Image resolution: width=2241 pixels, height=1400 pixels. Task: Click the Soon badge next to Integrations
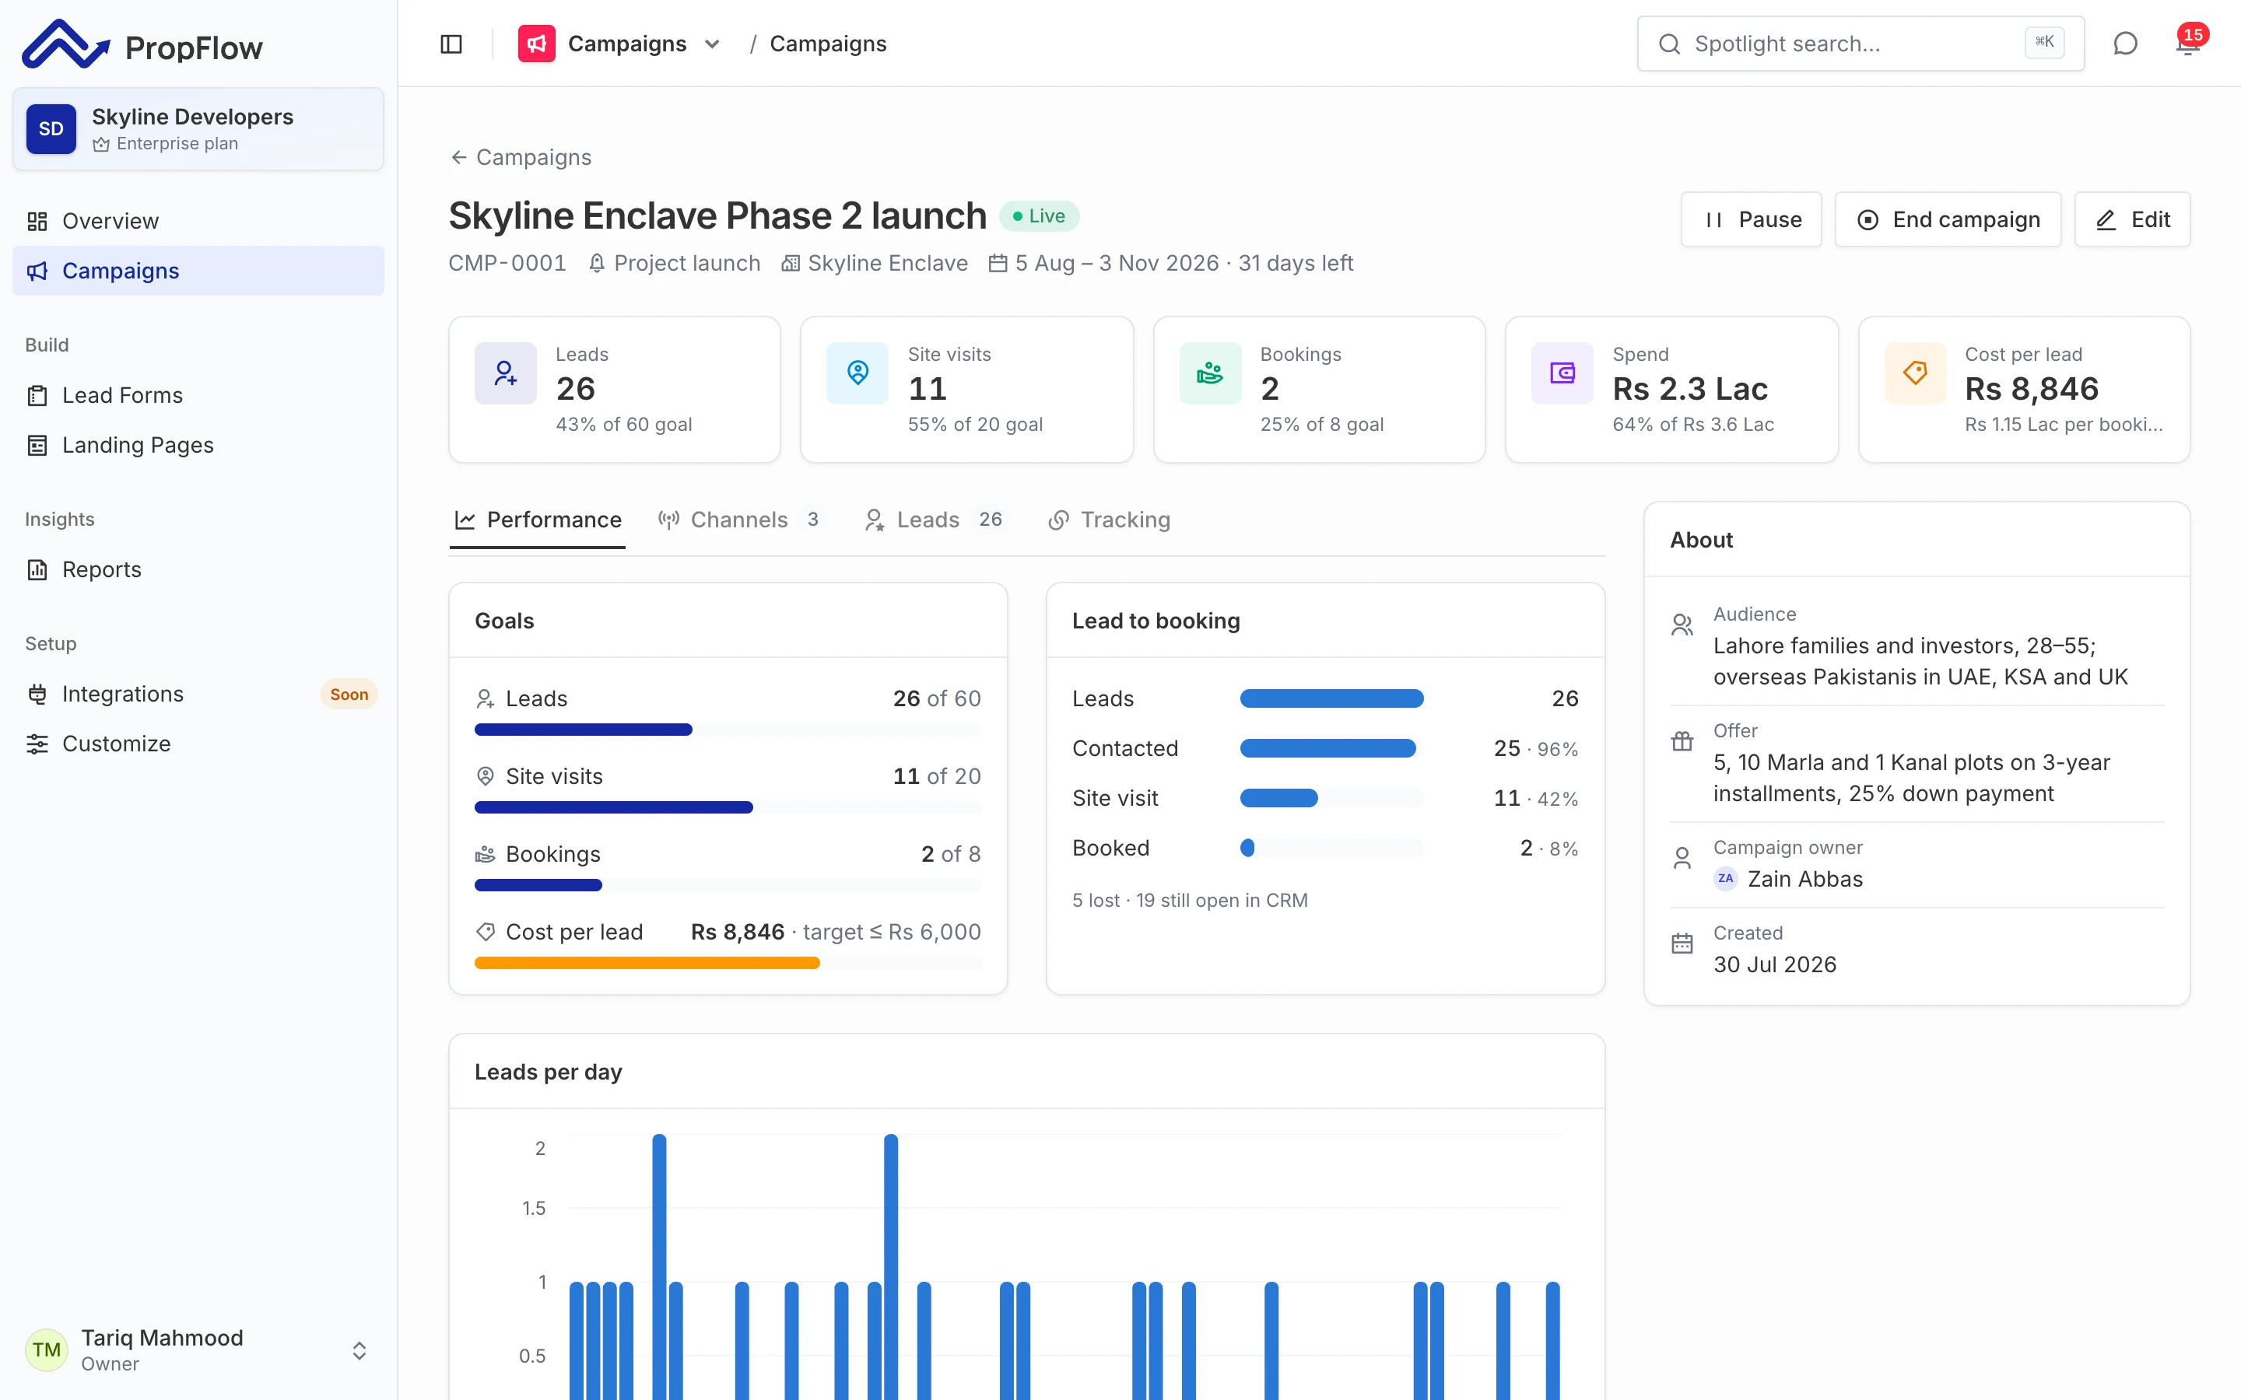[349, 695]
